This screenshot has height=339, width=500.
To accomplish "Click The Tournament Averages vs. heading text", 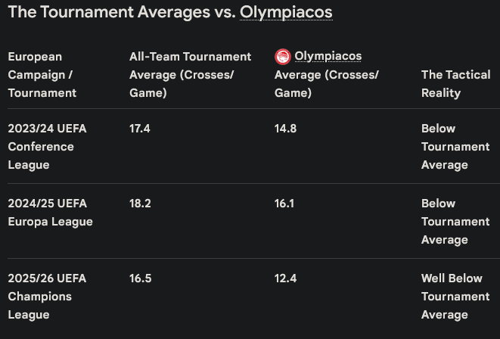I will [122, 12].
